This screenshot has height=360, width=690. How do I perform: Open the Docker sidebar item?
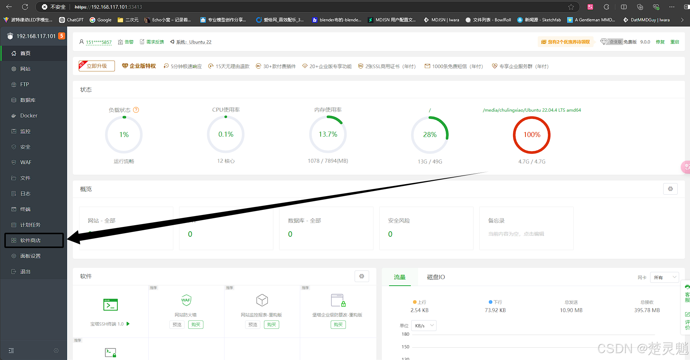[34, 116]
